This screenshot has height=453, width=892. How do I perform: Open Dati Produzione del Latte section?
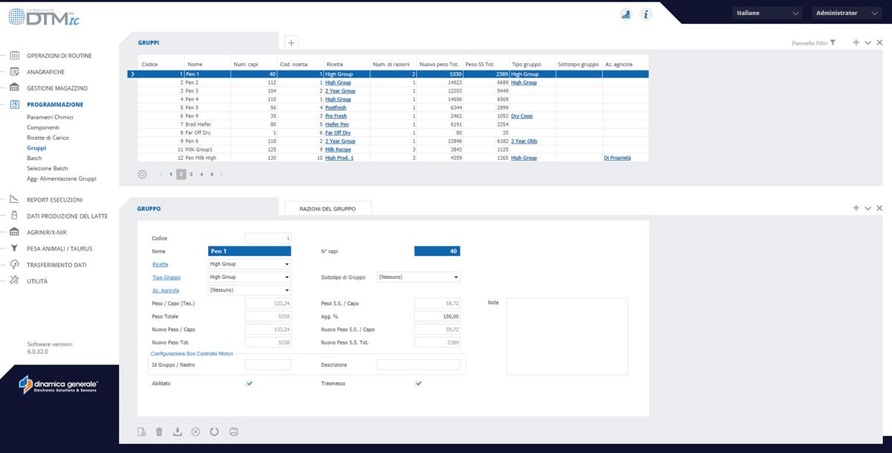tap(67, 216)
